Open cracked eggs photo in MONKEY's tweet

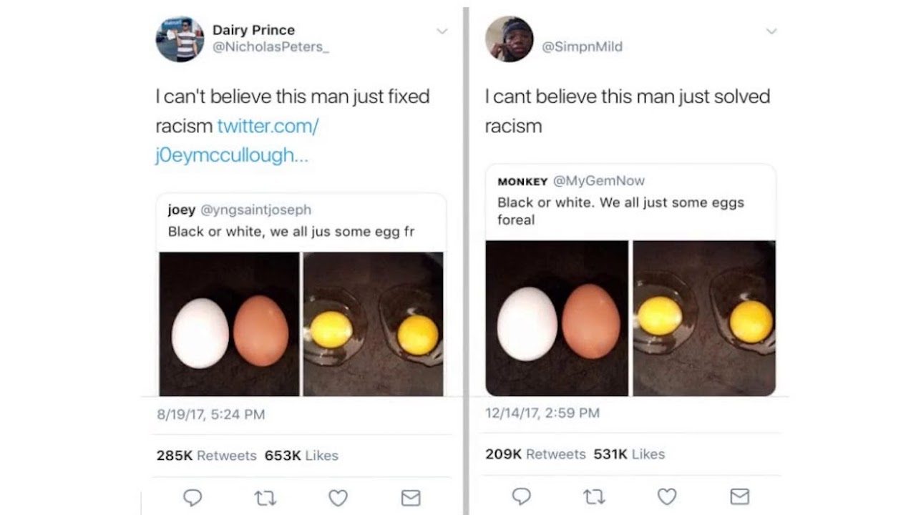tap(704, 318)
